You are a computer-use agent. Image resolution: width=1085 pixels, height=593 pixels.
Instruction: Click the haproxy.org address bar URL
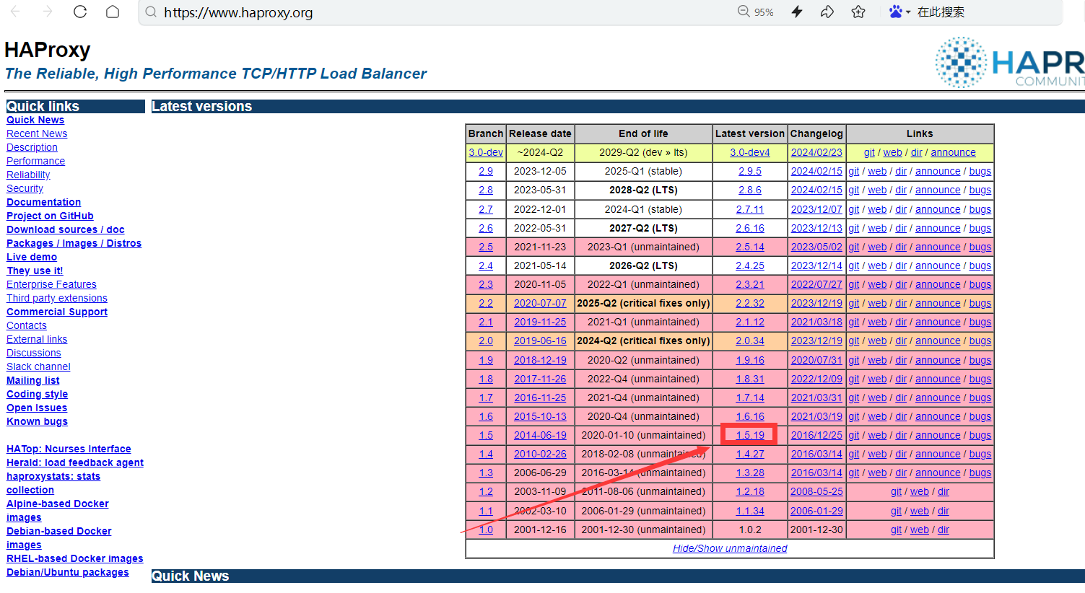238,12
